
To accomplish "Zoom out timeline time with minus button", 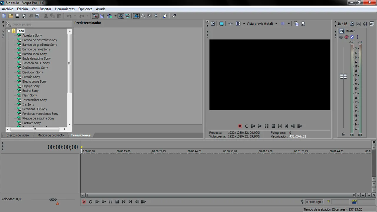I will (x=369, y=195).
